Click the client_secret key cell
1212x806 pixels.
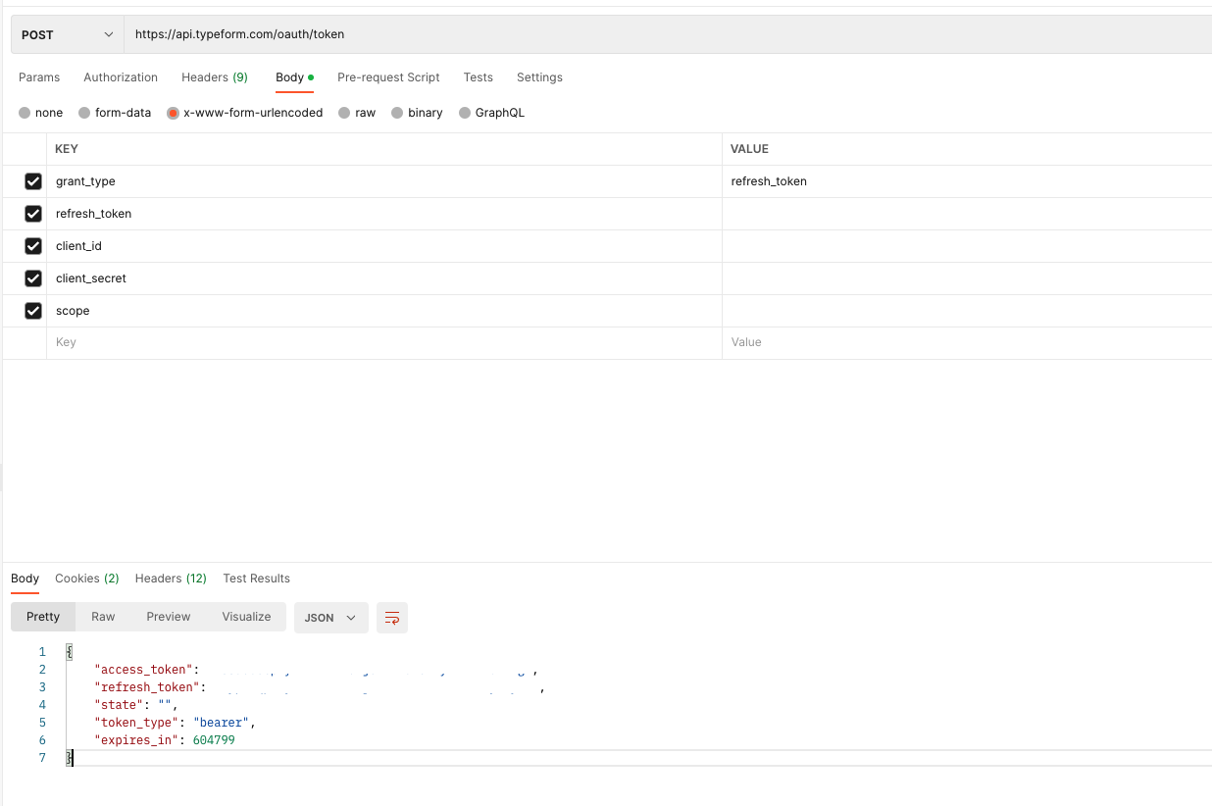point(384,278)
